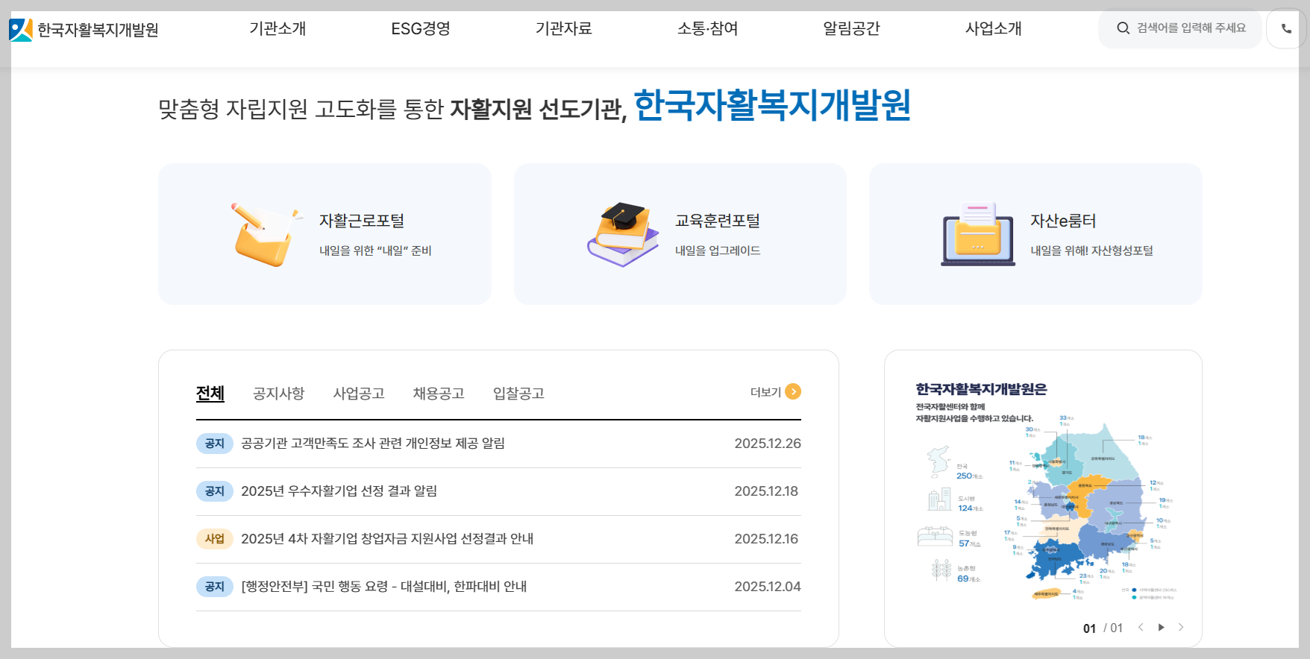This screenshot has width=1310, height=659.
Task: Open the 교육훈련포털 graduation cap icon
Action: click(623, 234)
